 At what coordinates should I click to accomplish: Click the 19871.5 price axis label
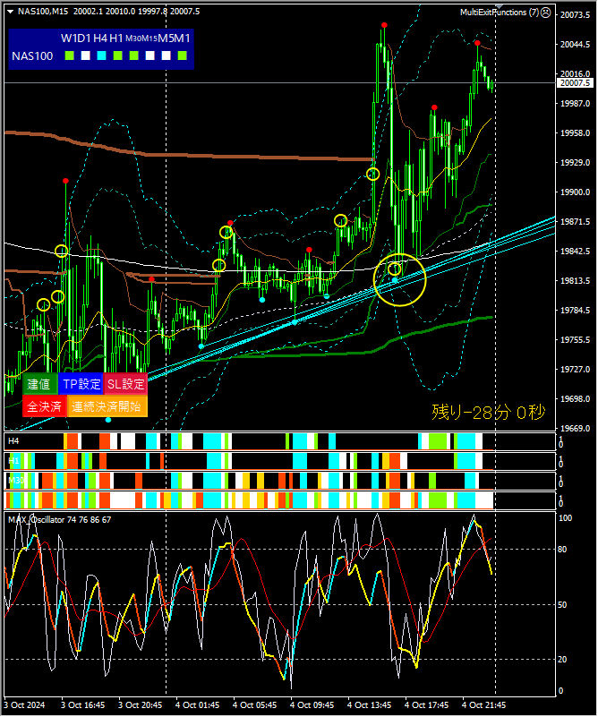(576, 222)
